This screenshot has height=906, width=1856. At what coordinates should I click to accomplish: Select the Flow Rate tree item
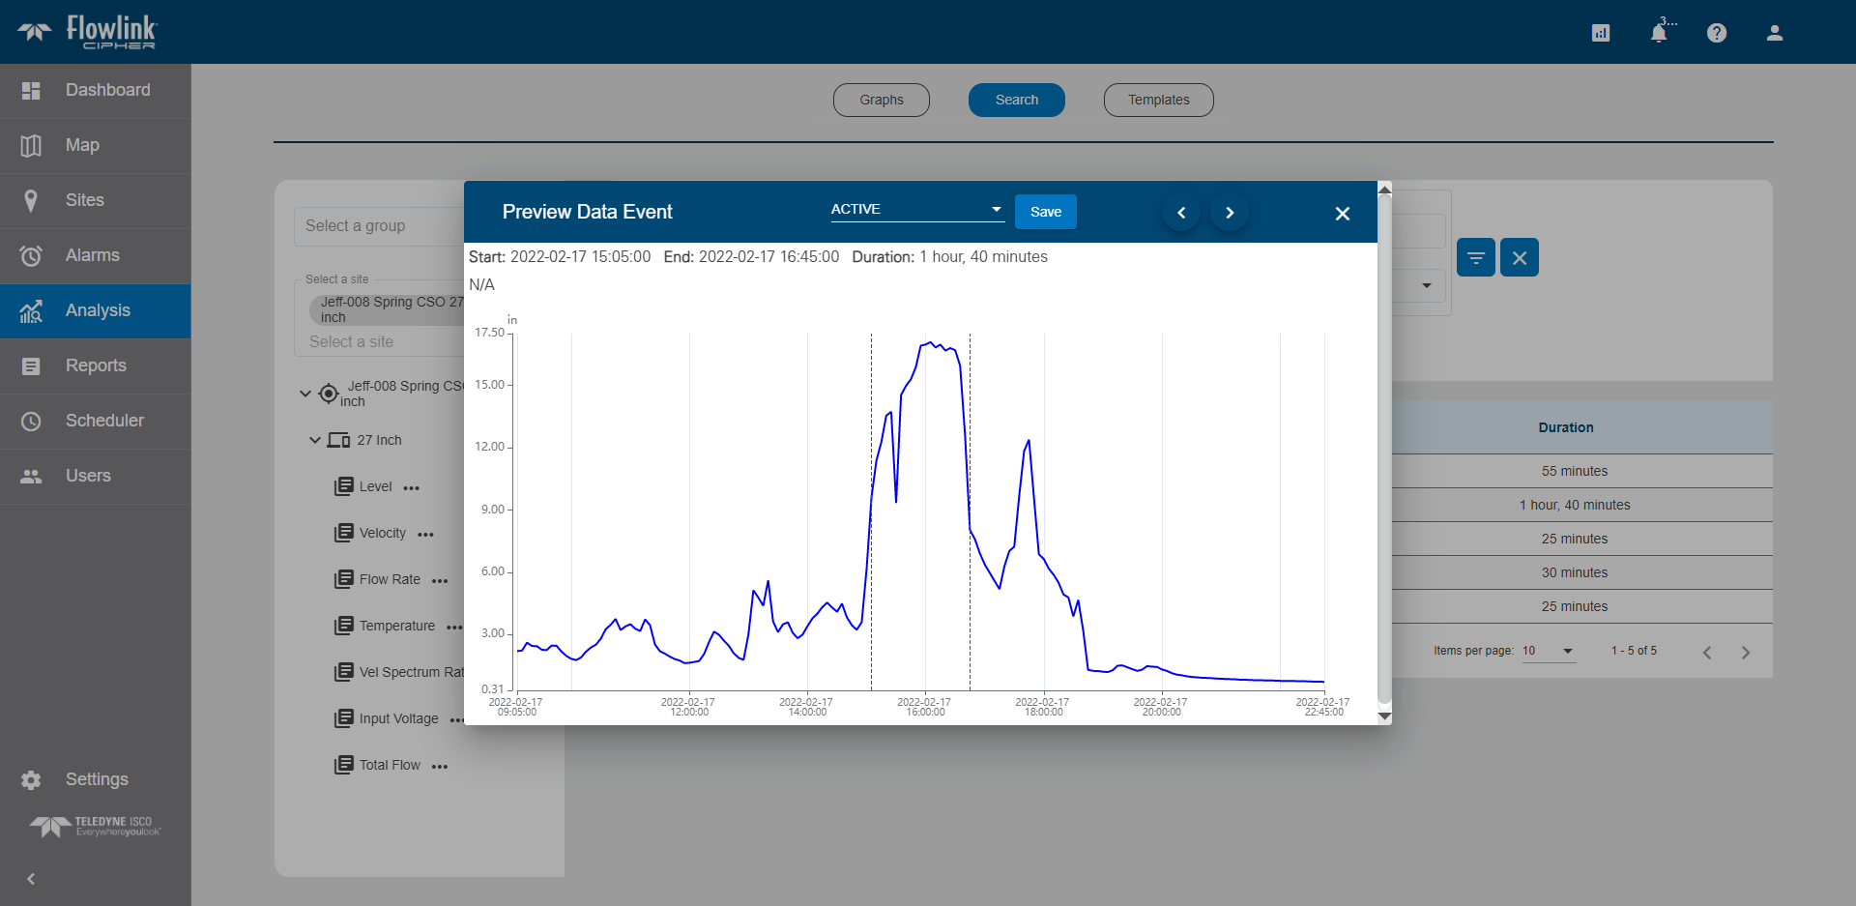390,579
